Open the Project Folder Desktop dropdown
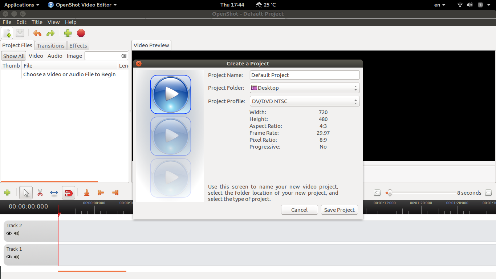The image size is (496, 279). (x=305, y=88)
